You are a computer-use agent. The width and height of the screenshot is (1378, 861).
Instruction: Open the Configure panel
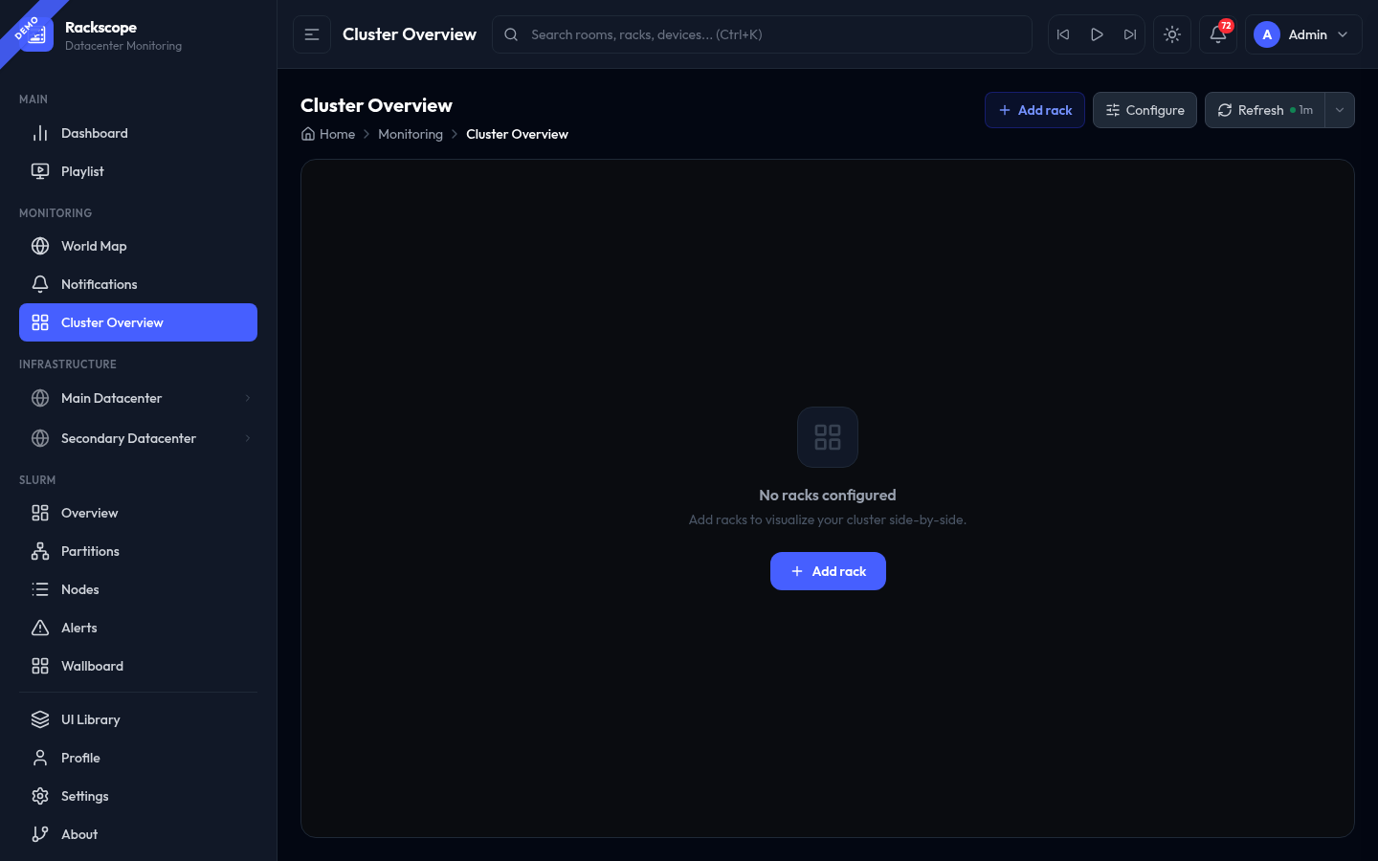point(1145,110)
